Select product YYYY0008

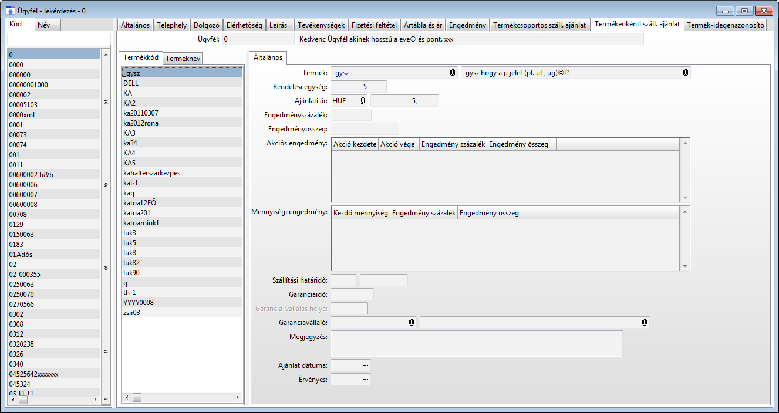click(x=182, y=302)
